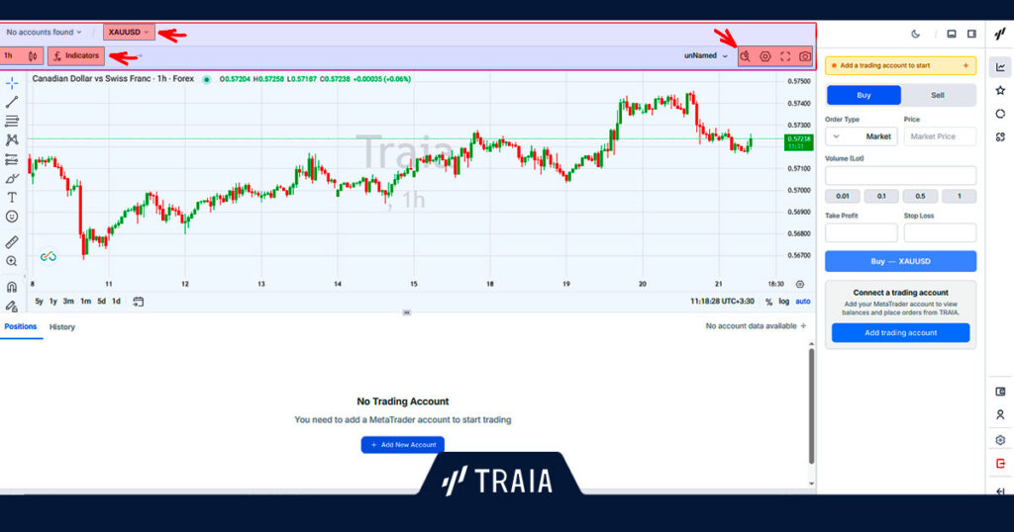Set volume preset to 0.01

843,196
